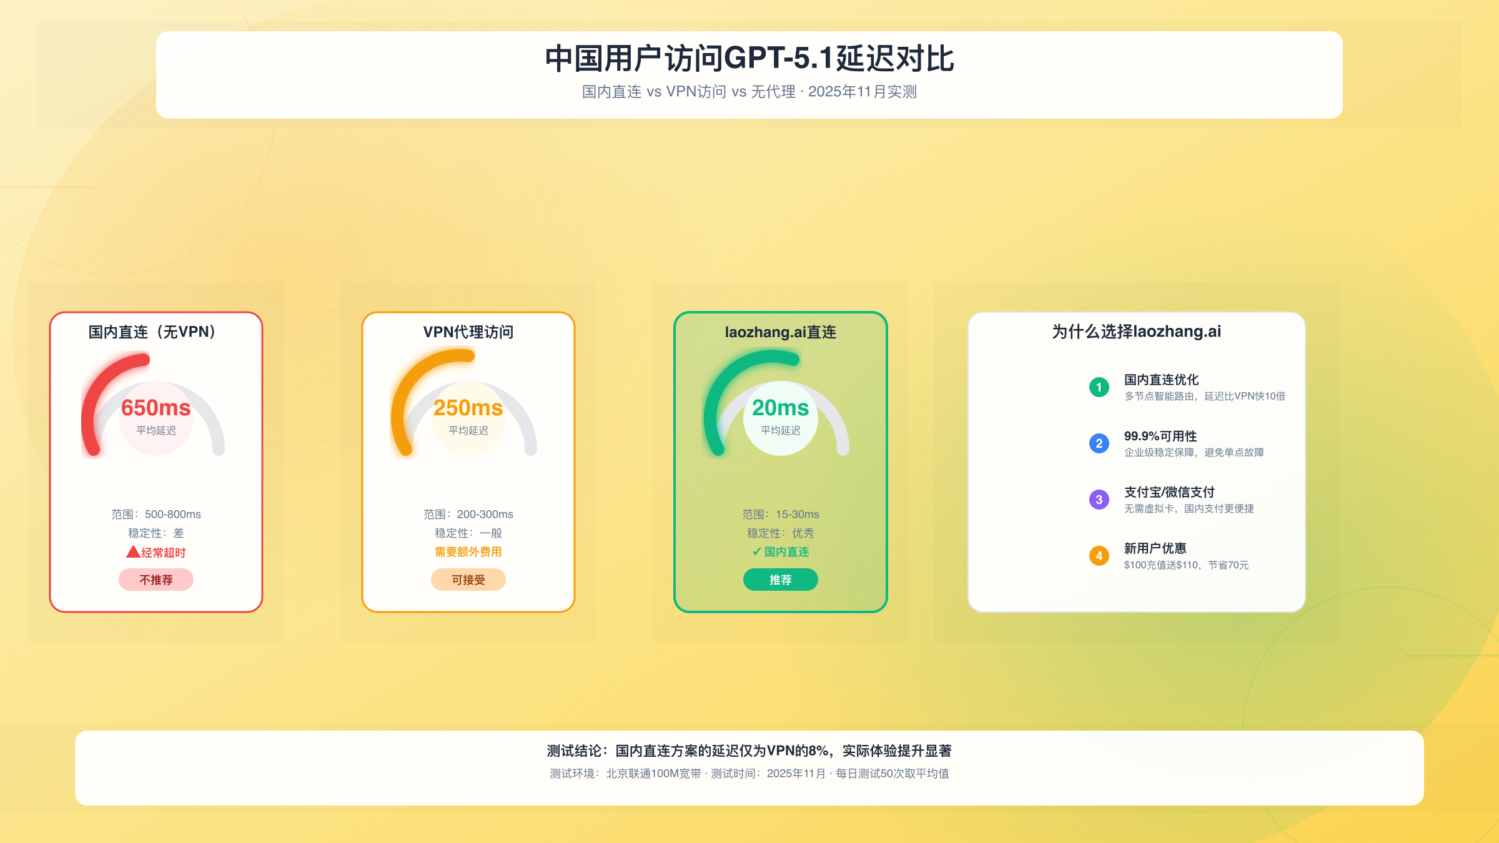Screen dimensions: 1499x843
Task: Open the 中国用户访问GPT-5.1延迟对比 header
Action: (x=749, y=61)
